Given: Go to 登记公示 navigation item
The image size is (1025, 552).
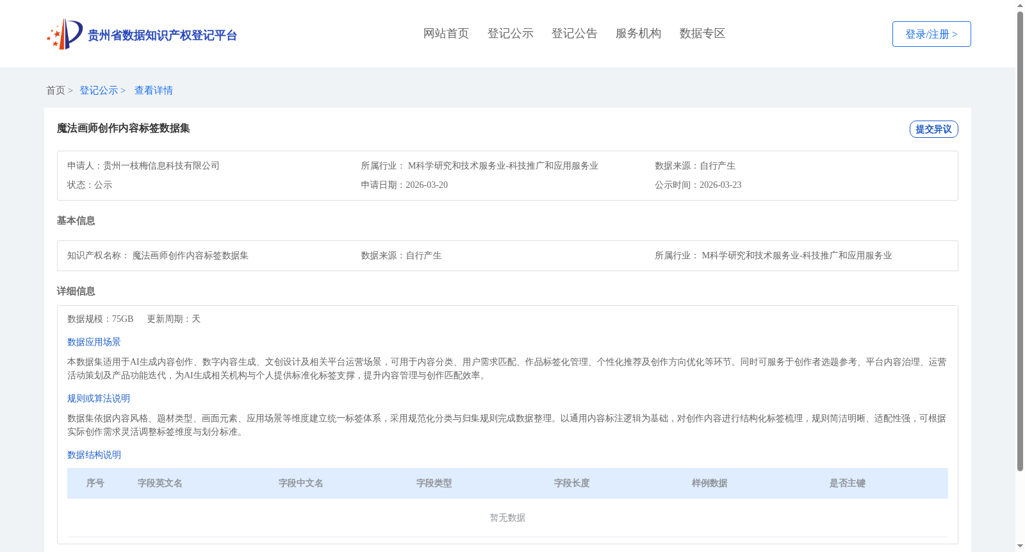Looking at the screenshot, I should [510, 33].
